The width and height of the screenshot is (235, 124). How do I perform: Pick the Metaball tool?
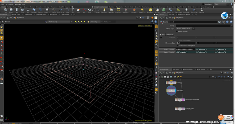click(34, 10)
